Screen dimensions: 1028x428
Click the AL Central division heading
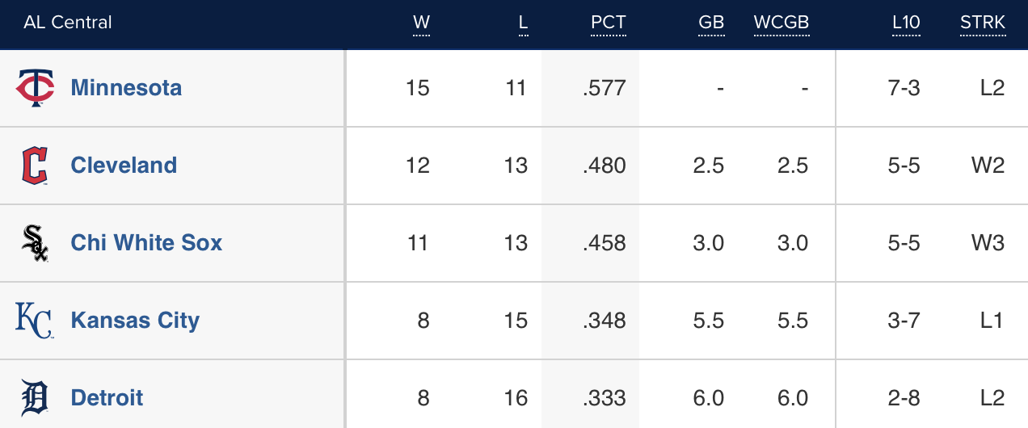pyautogui.click(x=68, y=23)
